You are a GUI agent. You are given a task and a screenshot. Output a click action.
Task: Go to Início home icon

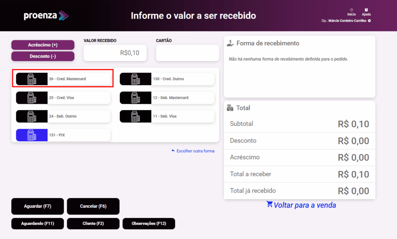point(352,10)
